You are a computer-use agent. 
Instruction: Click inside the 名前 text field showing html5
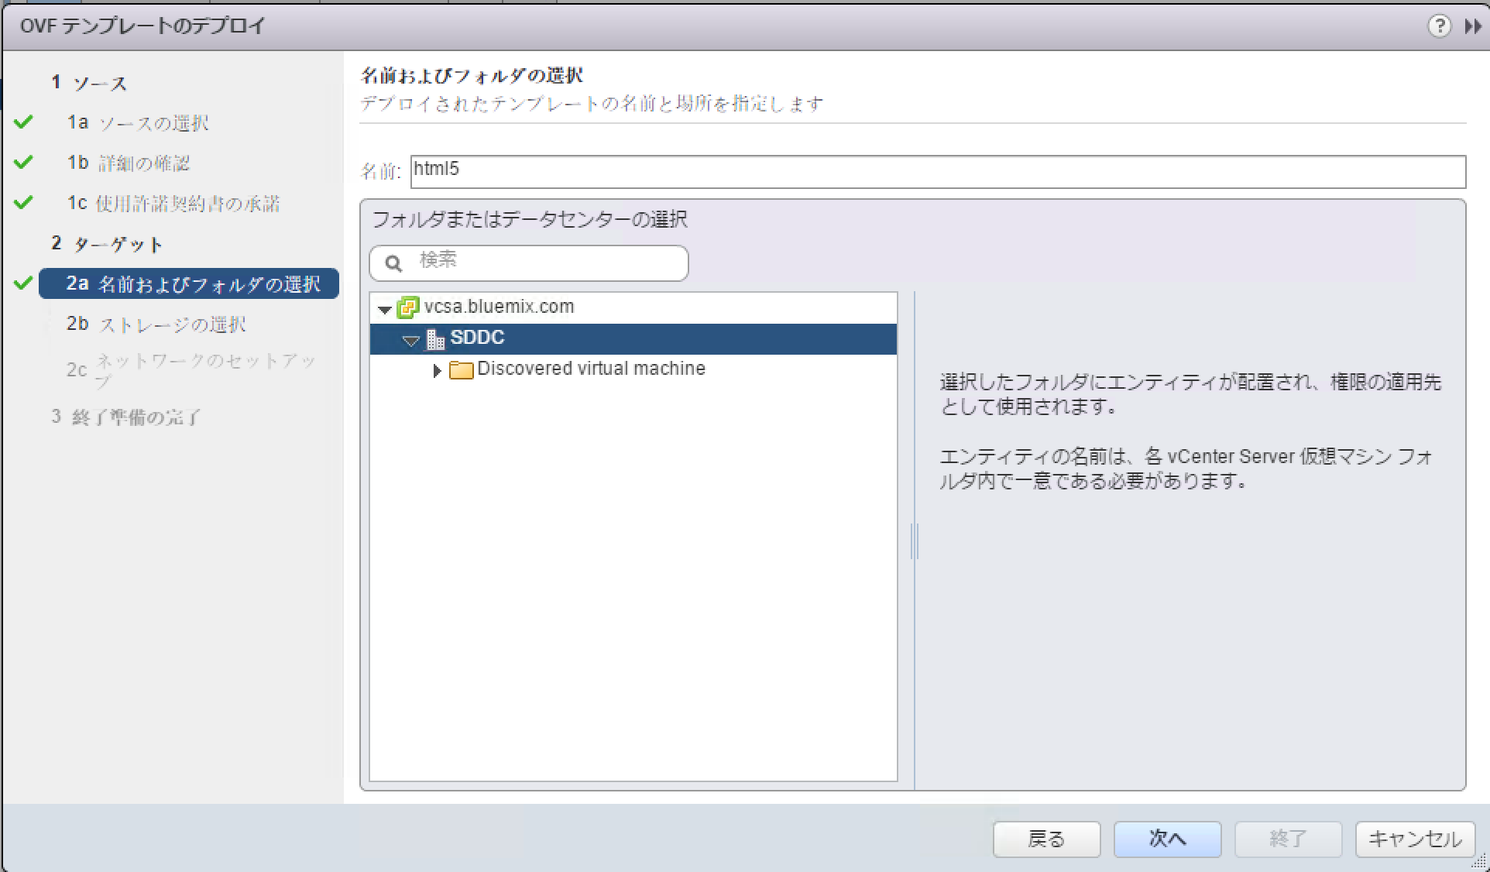click(x=774, y=170)
